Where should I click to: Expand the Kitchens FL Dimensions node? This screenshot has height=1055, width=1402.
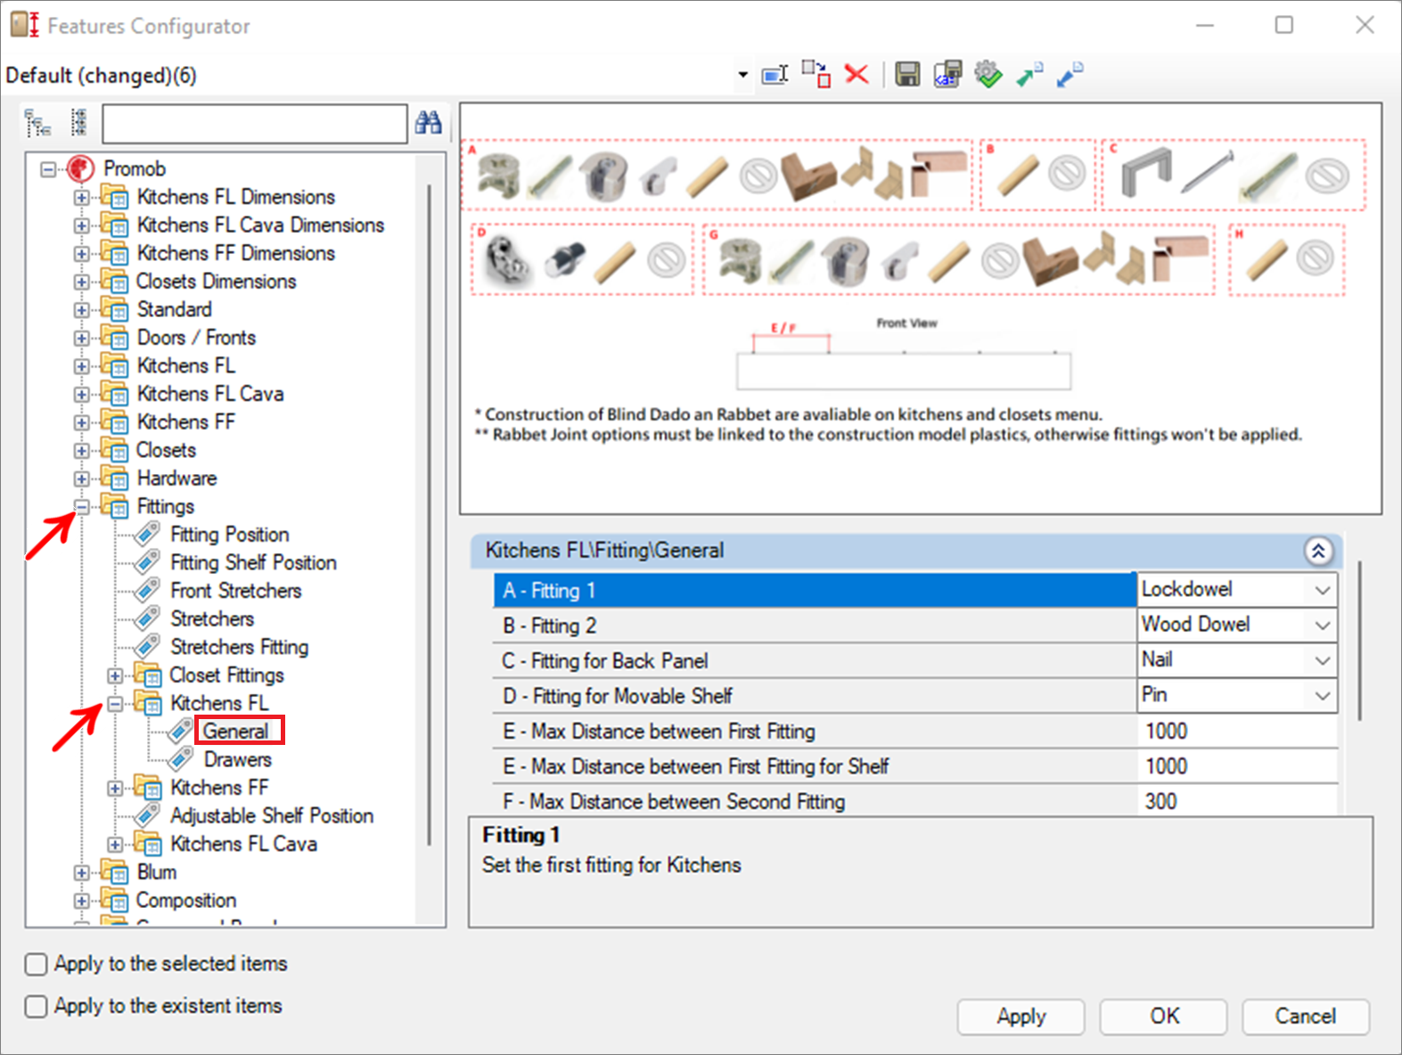(x=81, y=197)
